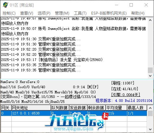Screen dimensions: 154x133
Task: Minimize the 01区 [商业版] window
Action: click(117, 5)
